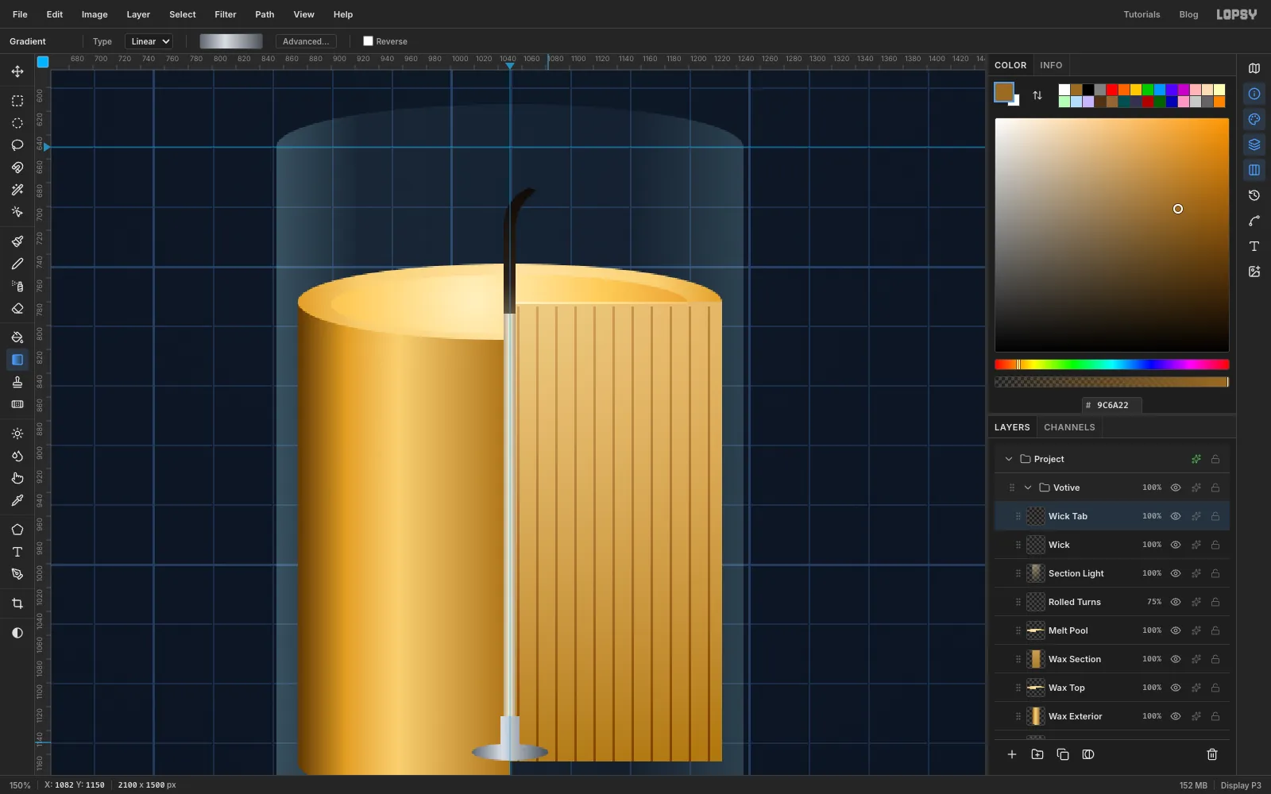The image size is (1271, 794).
Task: Select the Lasso tool
Action: click(x=17, y=145)
